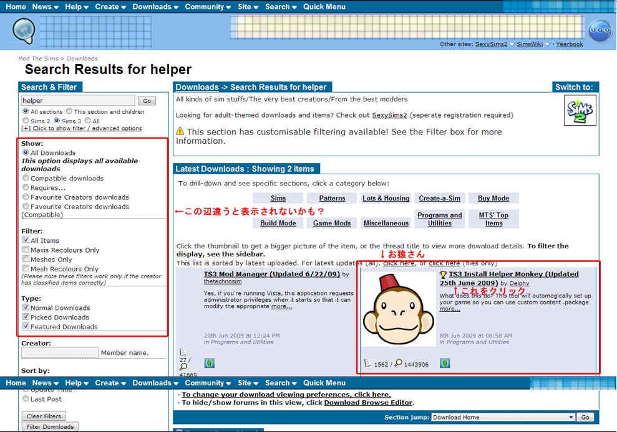Click the replies page icon next to 1562
Screen dimensions: 617x432
[367, 363]
